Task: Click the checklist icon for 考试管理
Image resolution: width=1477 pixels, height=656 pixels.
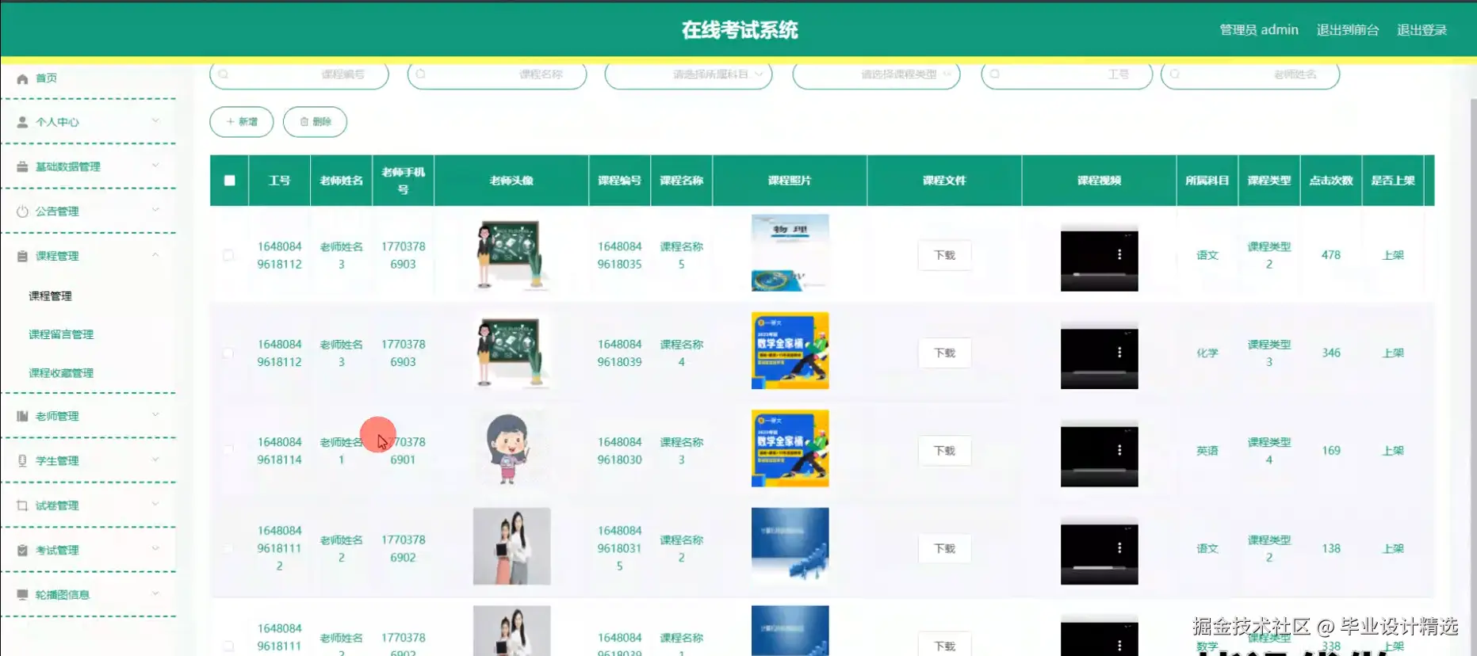Action: point(22,550)
